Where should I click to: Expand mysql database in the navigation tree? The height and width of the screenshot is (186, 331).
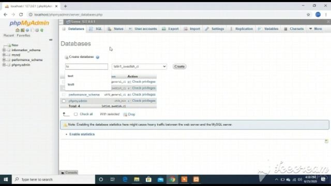pos(4,55)
